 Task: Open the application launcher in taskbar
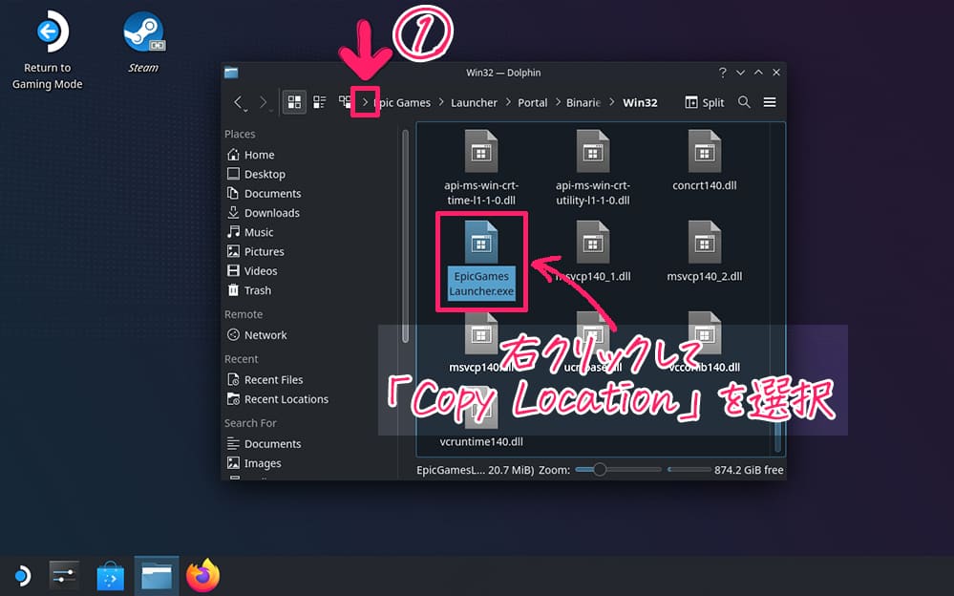(23, 576)
